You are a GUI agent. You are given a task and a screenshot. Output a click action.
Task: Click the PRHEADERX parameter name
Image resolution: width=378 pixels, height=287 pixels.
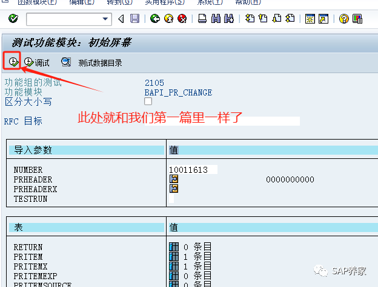(x=35, y=189)
